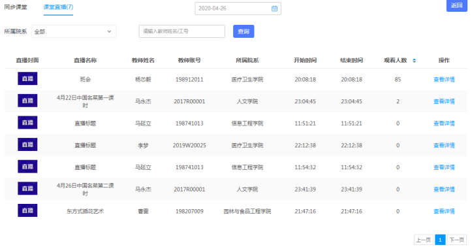Click the 直播 cover thumbnail for 4月26日中国名菜第二课时
The width and height of the screenshot is (472, 247).
point(27,189)
